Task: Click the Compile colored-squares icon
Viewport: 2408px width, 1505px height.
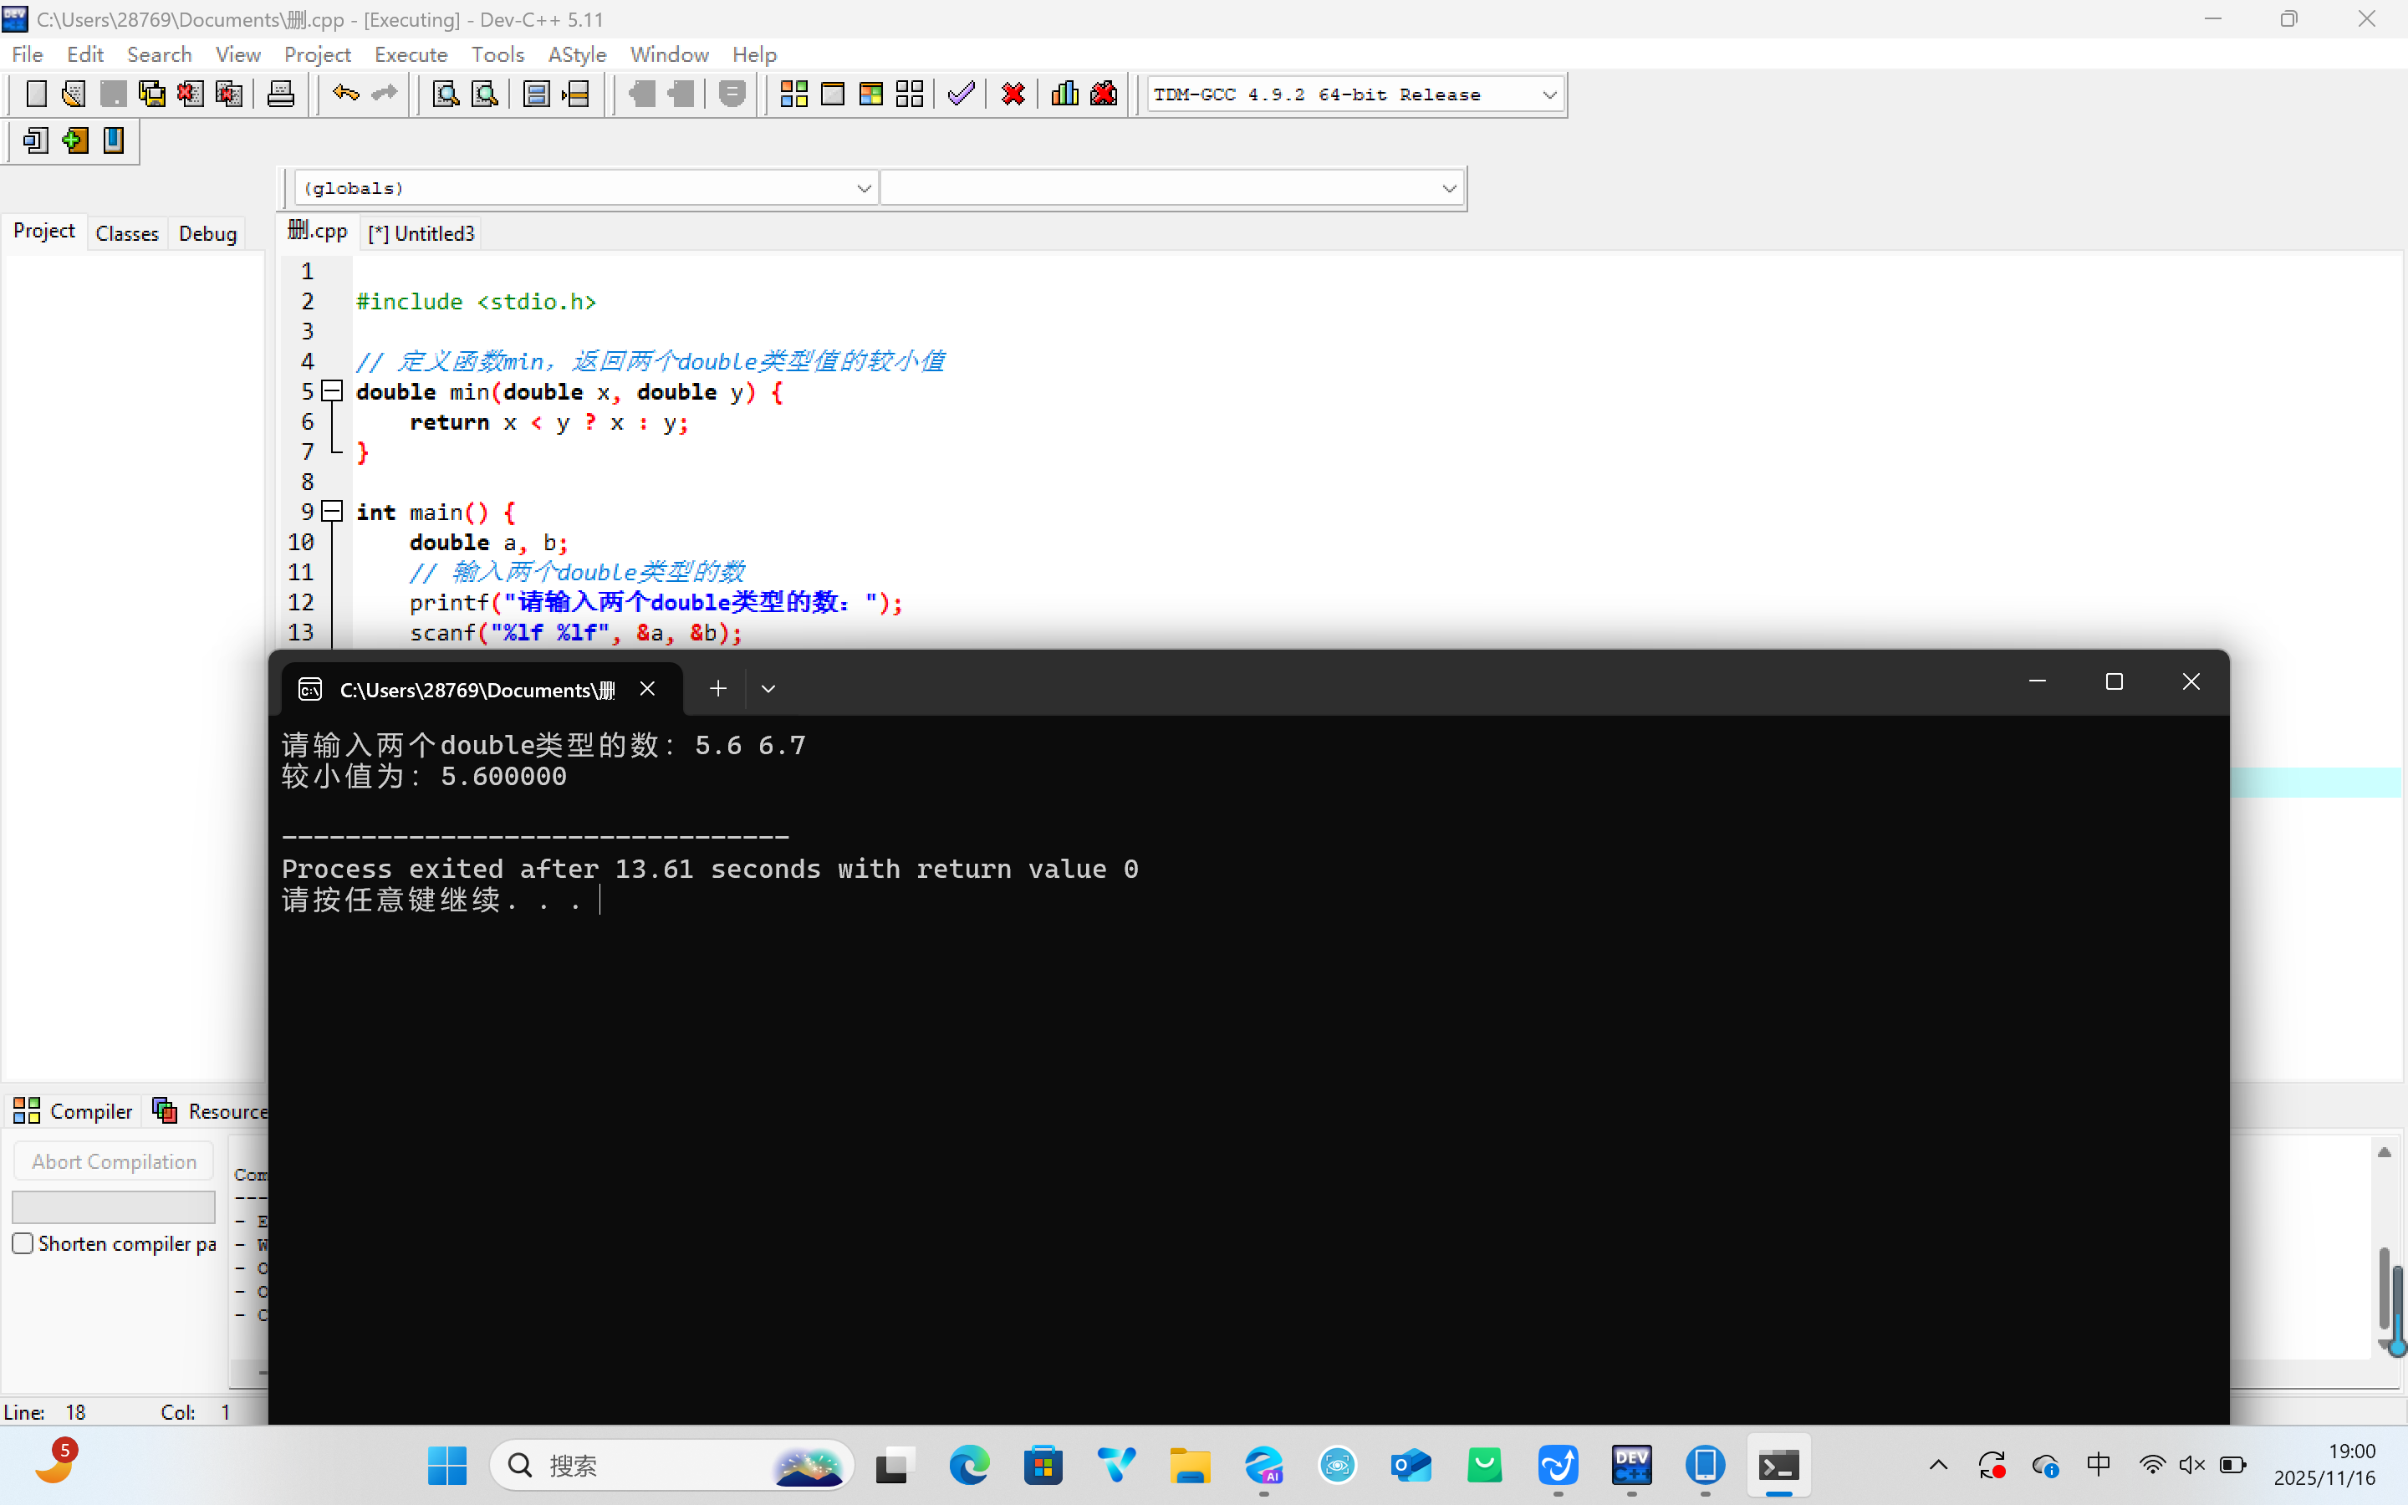Action: point(793,94)
